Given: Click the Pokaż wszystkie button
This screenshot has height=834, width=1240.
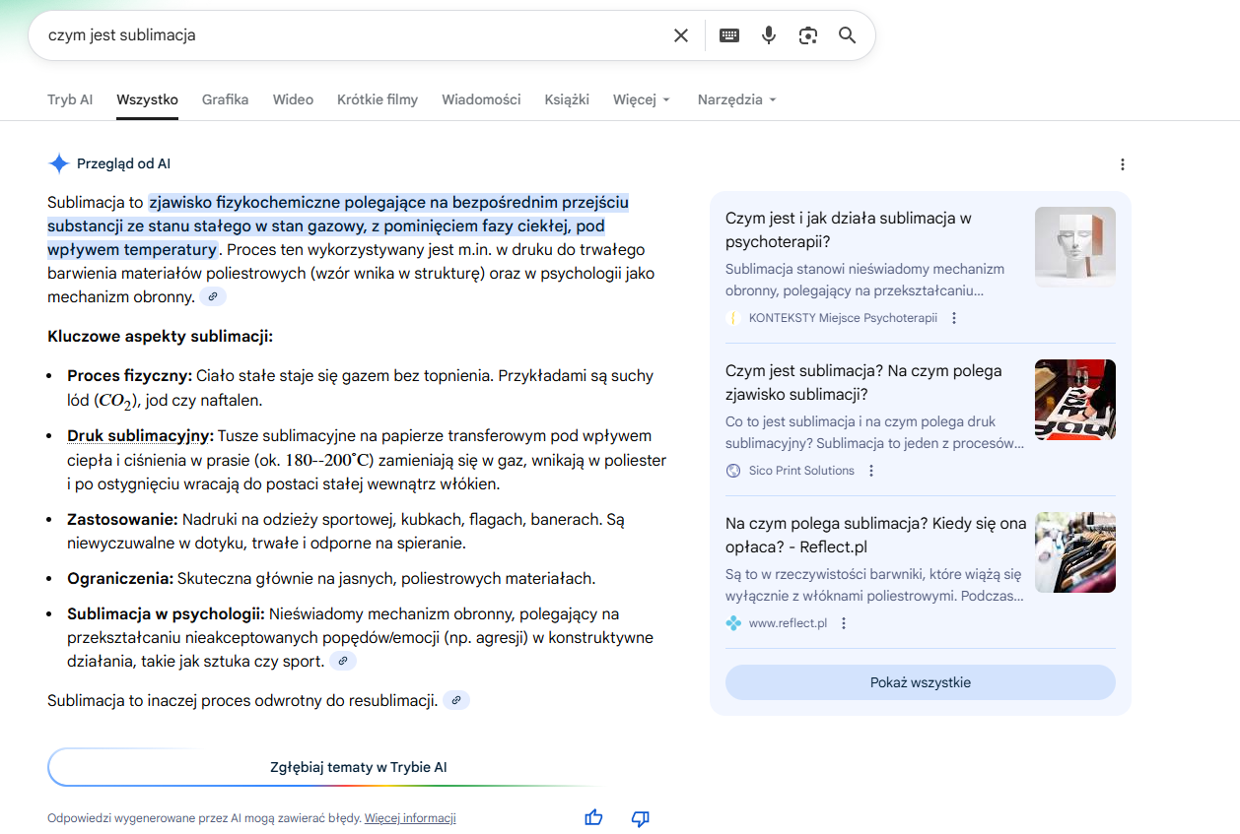Looking at the screenshot, I should click(x=920, y=682).
